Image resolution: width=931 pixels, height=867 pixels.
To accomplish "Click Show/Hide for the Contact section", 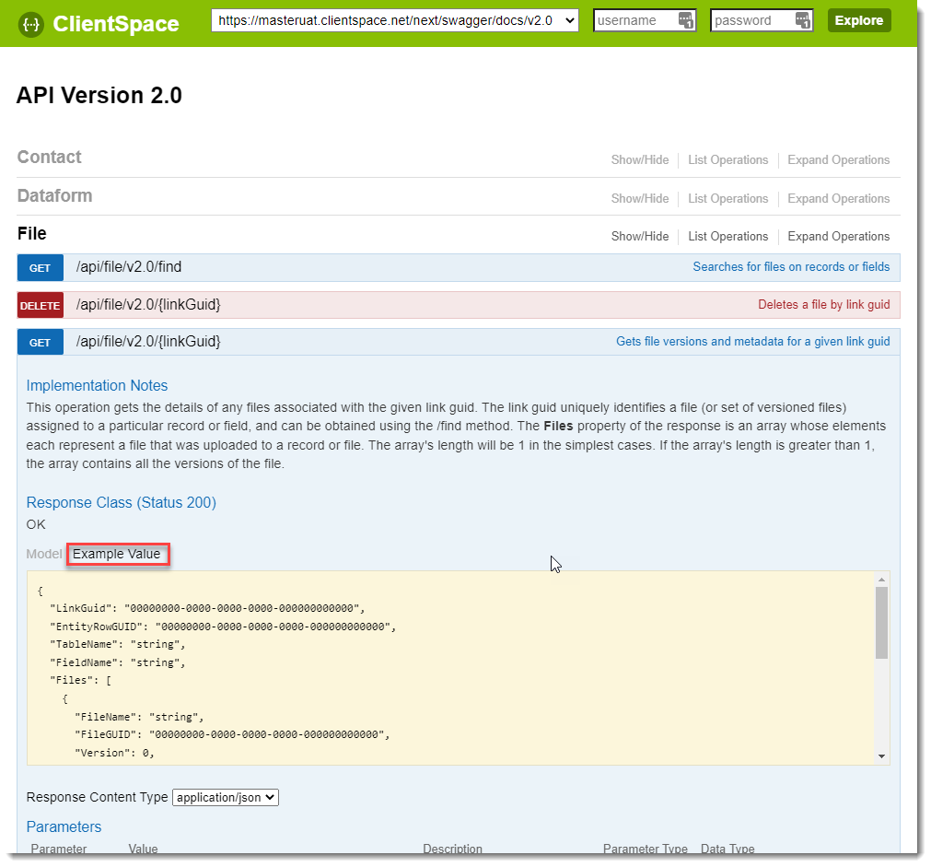I will [639, 160].
